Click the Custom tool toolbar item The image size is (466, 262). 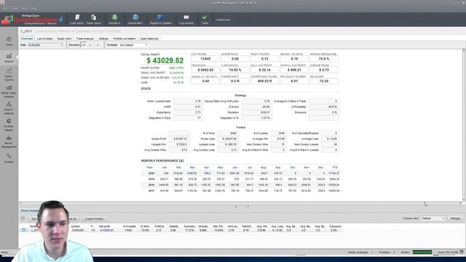(224, 20)
